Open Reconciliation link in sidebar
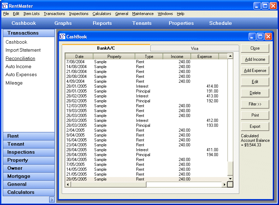This screenshot has height=205, width=279. (20, 58)
